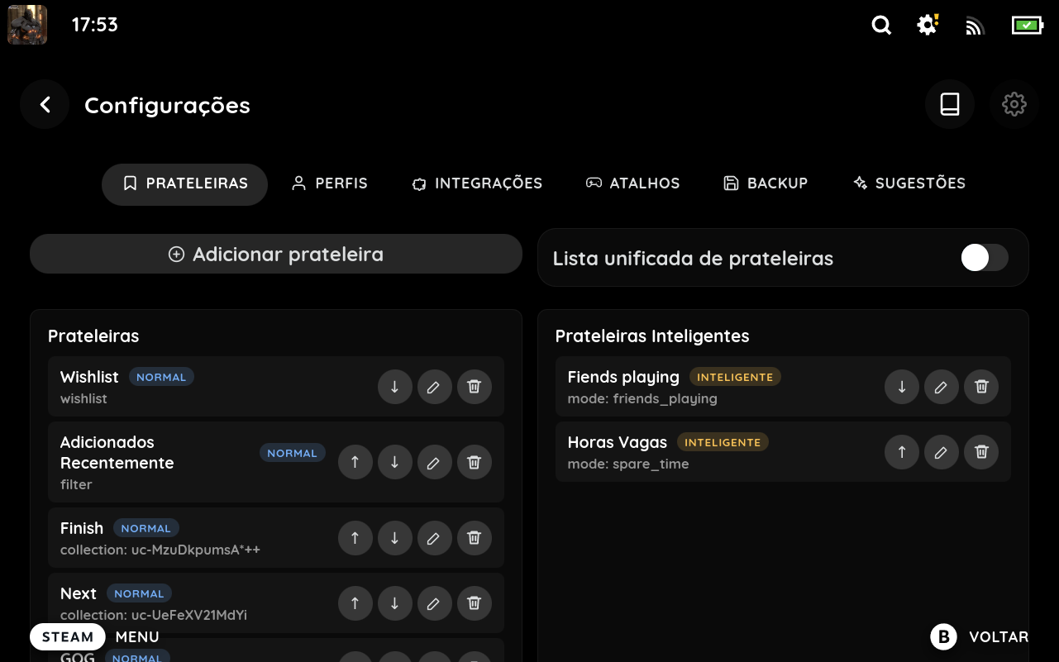This screenshot has width=1059, height=662.
Task: Open the Backup tab
Action: click(x=765, y=183)
